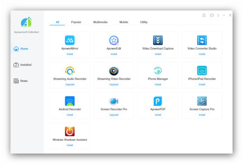Open the feedback chat bubble icon
Screen dimensions: 243x164
[212, 15]
